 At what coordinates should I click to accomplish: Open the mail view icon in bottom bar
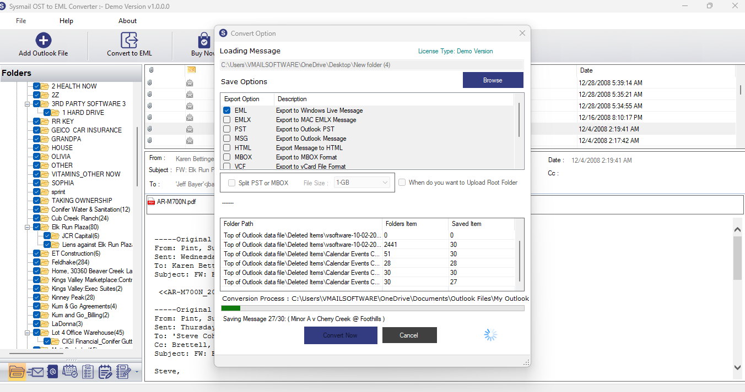point(35,372)
